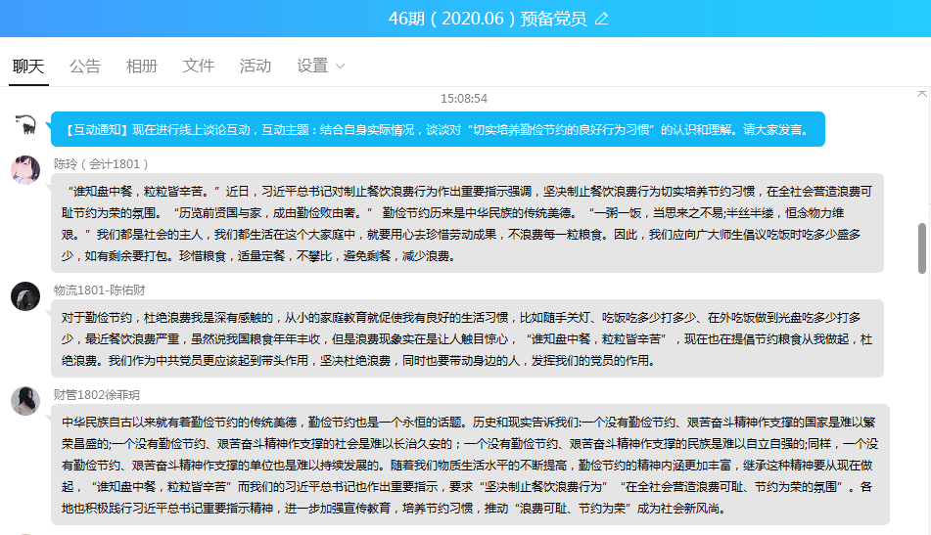Open the 活动 tab
Image resolution: width=931 pixels, height=535 pixels.
coord(256,66)
